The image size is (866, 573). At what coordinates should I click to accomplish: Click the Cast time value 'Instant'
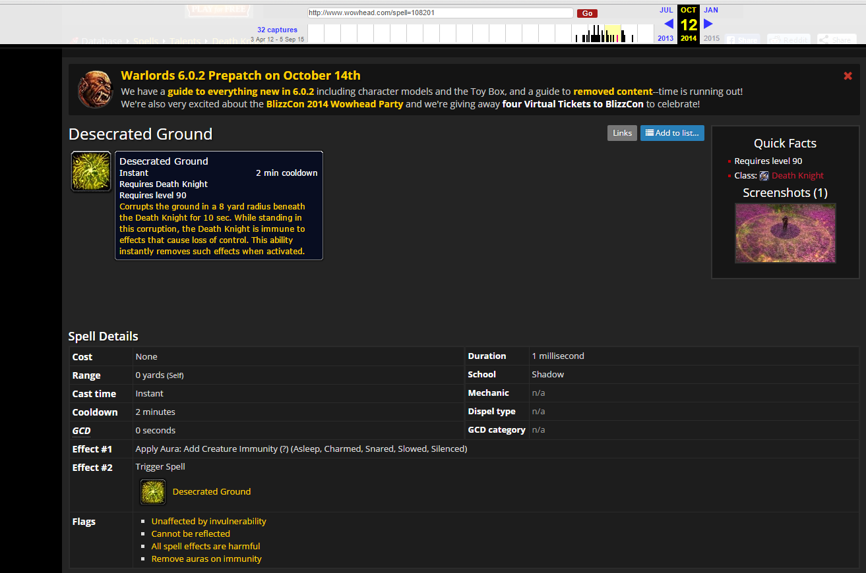click(x=150, y=393)
